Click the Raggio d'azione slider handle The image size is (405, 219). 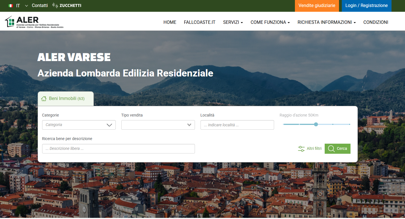(x=316, y=124)
